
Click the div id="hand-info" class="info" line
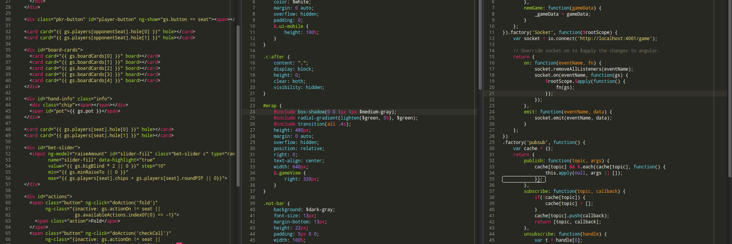pos(68,99)
